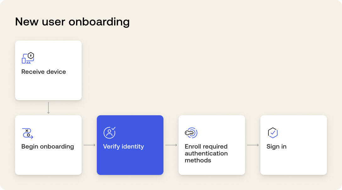This screenshot has width=342, height=190.
Task: Click the devices with lock shield icon
Action: pyautogui.click(x=28, y=58)
